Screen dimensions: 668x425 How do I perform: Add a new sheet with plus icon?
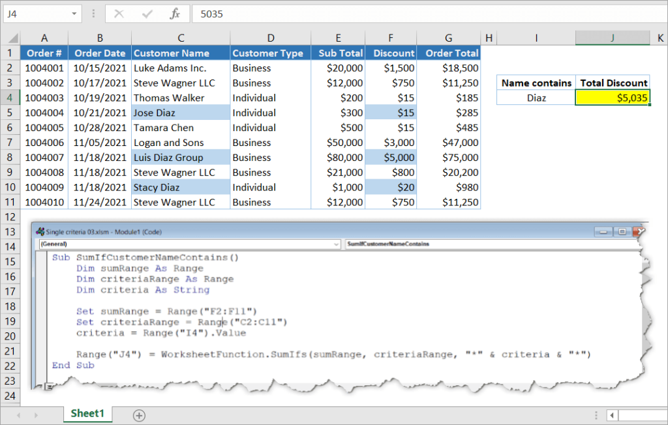click(x=140, y=415)
